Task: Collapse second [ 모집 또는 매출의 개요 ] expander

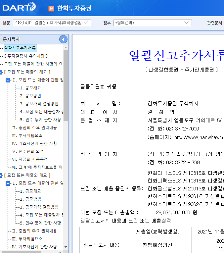Action: click(x=1, y=175)
